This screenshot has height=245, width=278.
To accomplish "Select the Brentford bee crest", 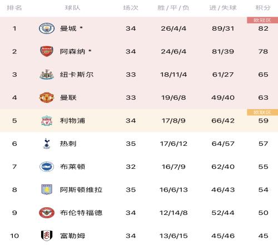I will 47,213.
